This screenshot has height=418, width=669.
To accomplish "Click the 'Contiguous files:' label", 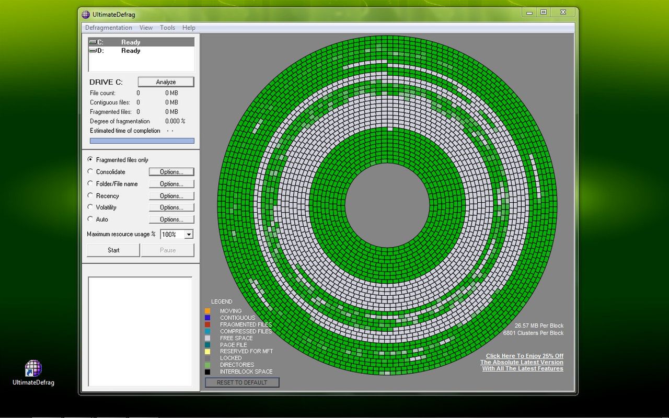I will pos(111,102).
